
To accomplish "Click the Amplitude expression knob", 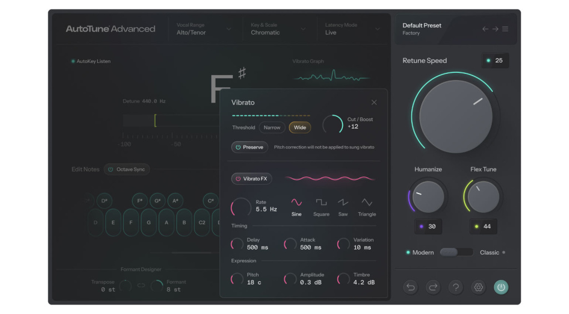I will coord(290,279).
